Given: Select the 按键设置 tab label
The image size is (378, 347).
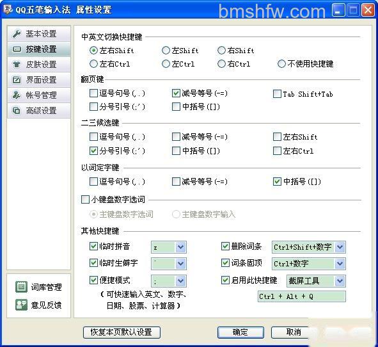Looking at the screenshot, I should (x=41, y=49).
